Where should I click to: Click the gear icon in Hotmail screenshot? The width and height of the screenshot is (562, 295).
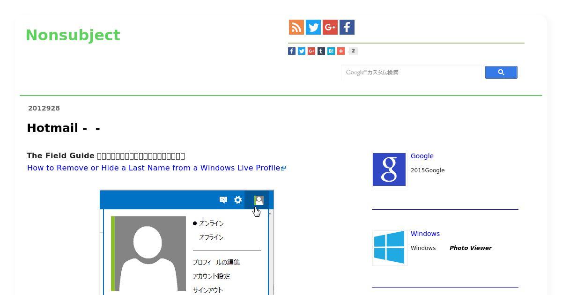click(x=238, y=200)
